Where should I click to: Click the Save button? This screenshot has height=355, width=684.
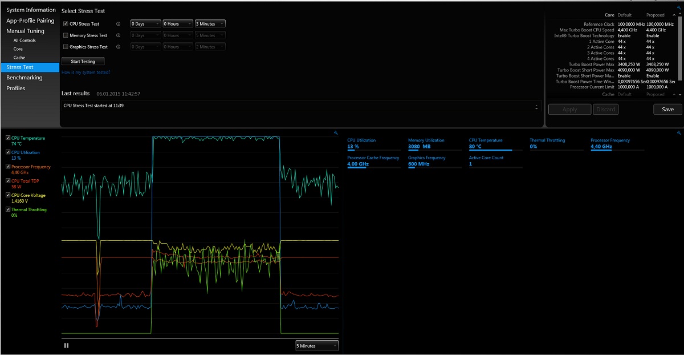[x=667, y=110]
